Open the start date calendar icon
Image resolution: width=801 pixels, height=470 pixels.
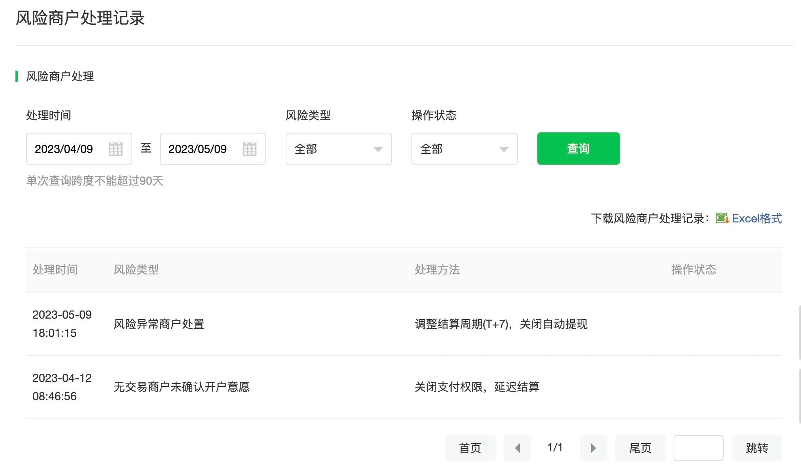116,149
